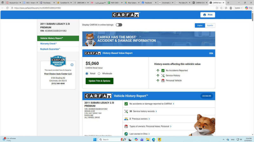Click the Personal Vehicle house icon

[x=163, y=81]
